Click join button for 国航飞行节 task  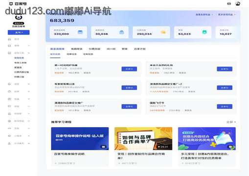(x=225, y=107)
